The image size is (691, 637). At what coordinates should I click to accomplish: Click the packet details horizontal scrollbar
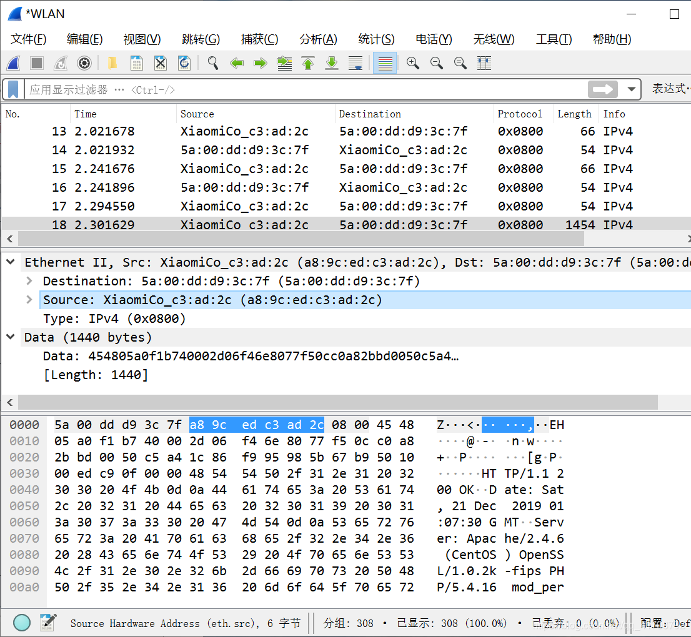(338, 402)
